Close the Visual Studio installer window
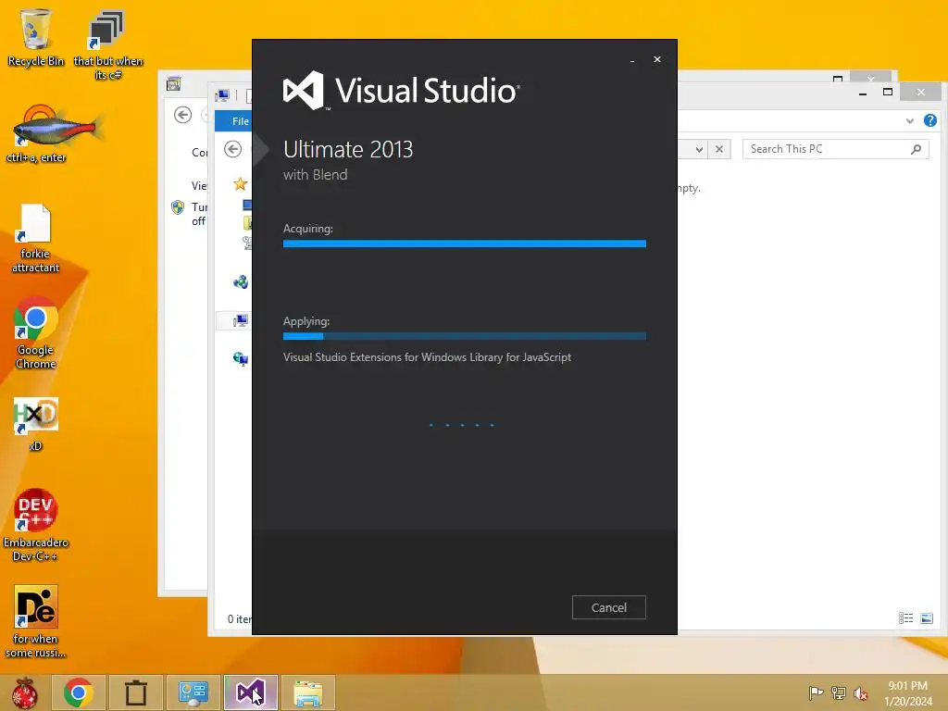The width and height of the screenshot is (948, 711). [x=657, y=59]
